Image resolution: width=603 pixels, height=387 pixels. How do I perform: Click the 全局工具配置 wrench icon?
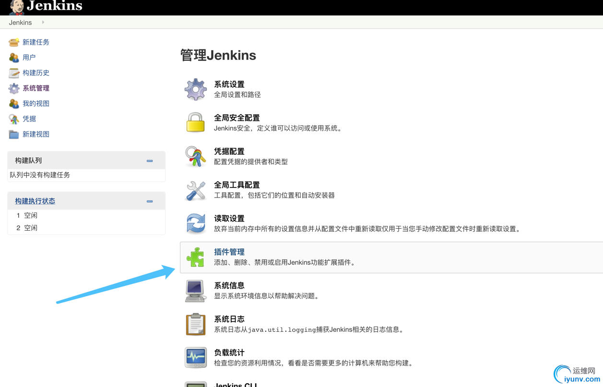coord(196,190)
